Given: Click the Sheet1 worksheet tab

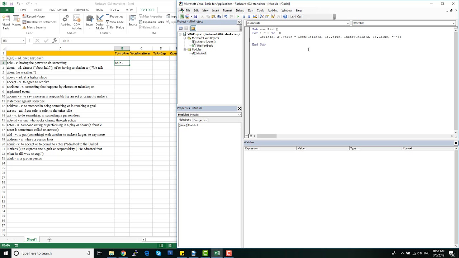Looking at the screenshot, I should point(32,239).
